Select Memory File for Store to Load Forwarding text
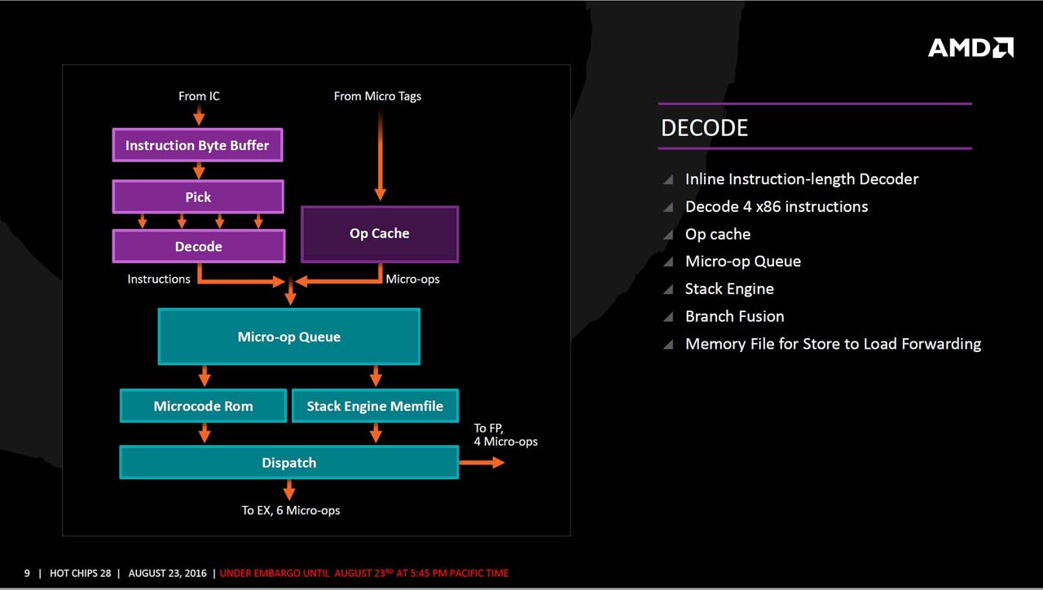This screenshot has height=590, width=1043. (x=833, y=344)
